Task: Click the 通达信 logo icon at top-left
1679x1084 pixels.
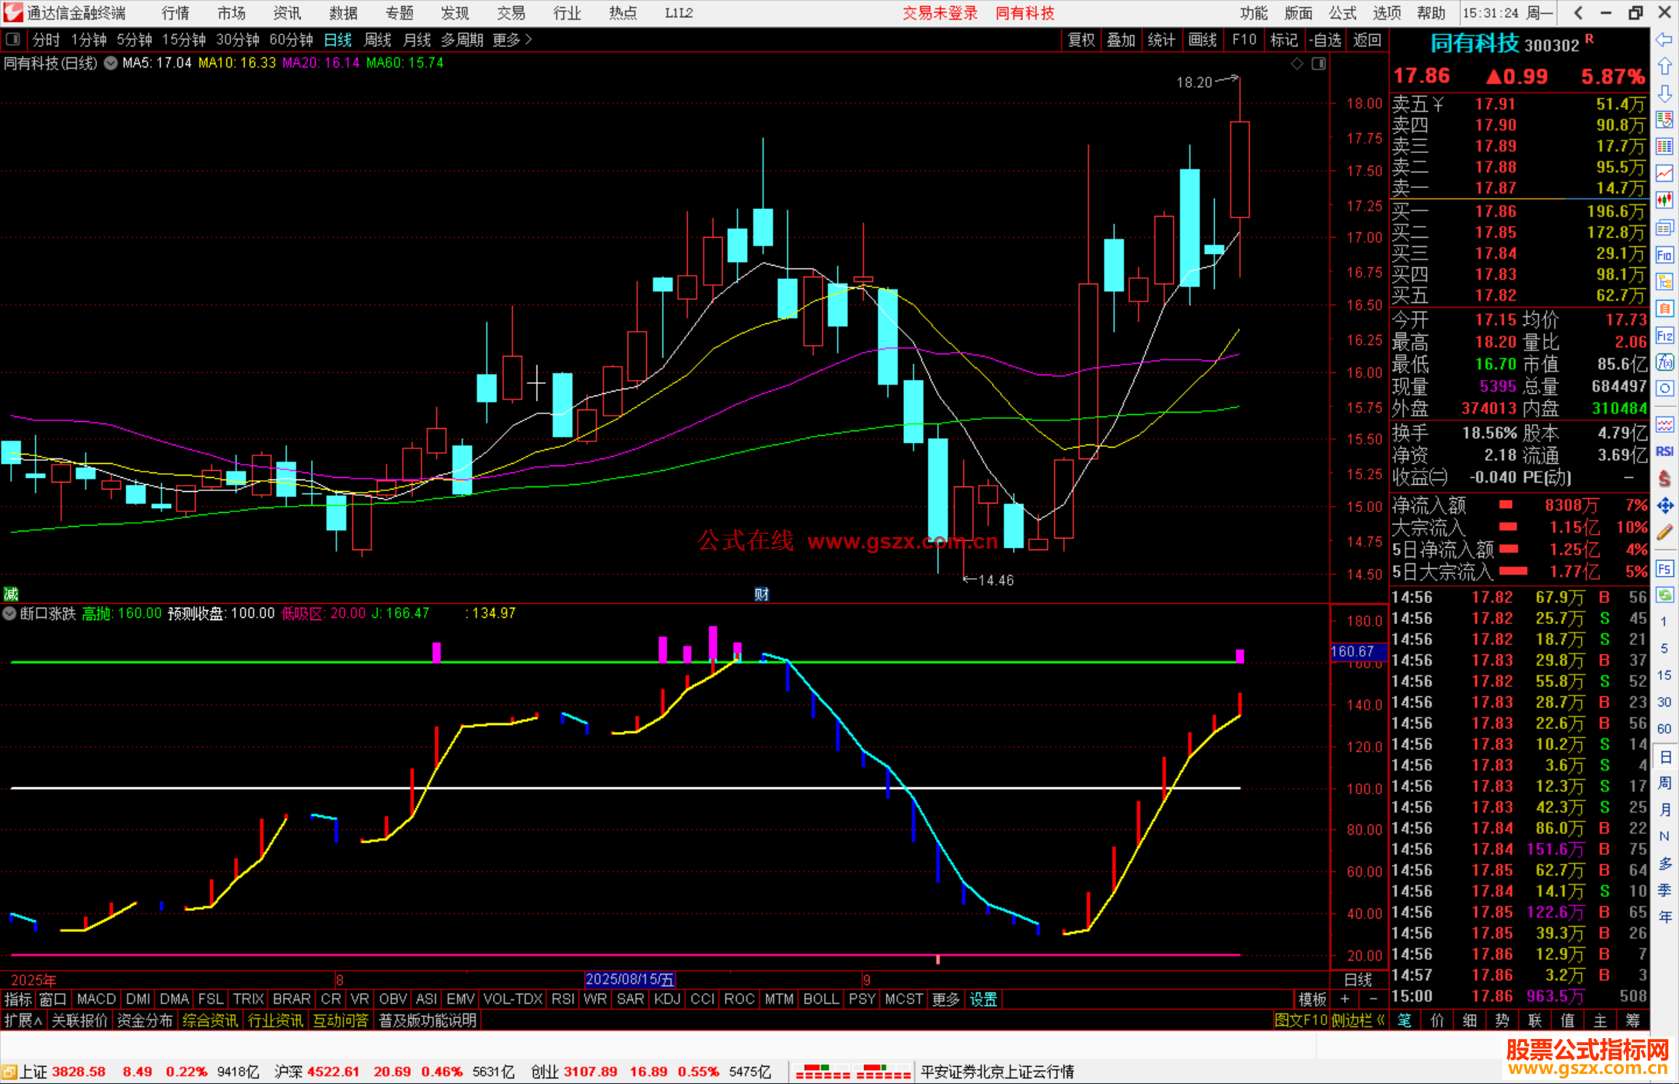Action: point(12,12)
